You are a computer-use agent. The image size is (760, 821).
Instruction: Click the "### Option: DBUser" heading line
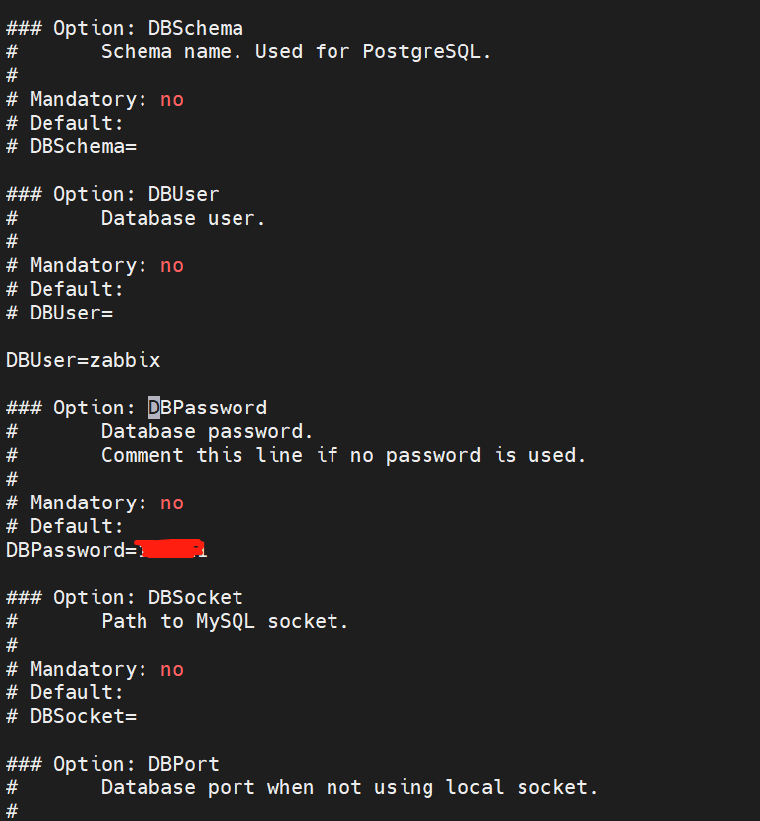pyautogui.click(x=113, y=194)
